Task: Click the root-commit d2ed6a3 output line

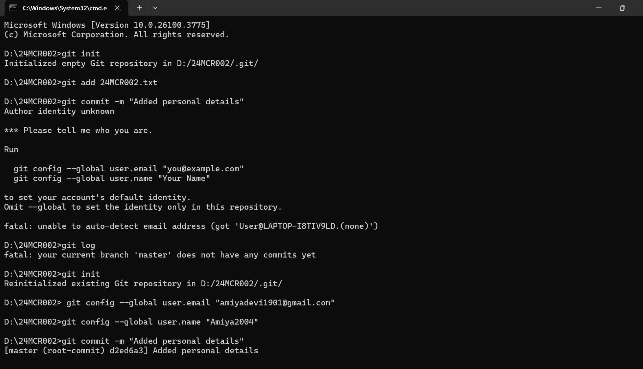Action: (131, 351)
